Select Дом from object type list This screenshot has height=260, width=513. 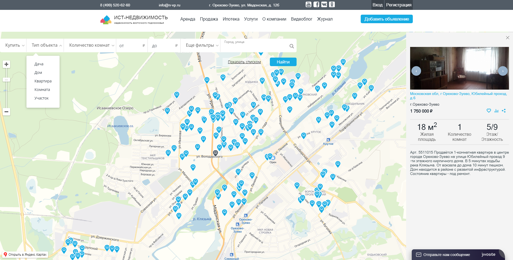point(38,73)
